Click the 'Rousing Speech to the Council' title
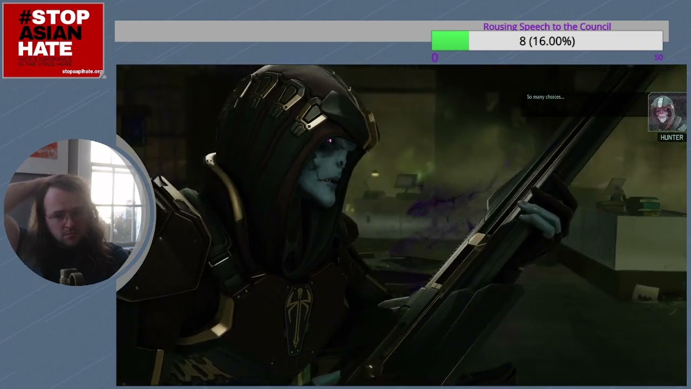The image size is (691, 389). [x=547, y=26]
